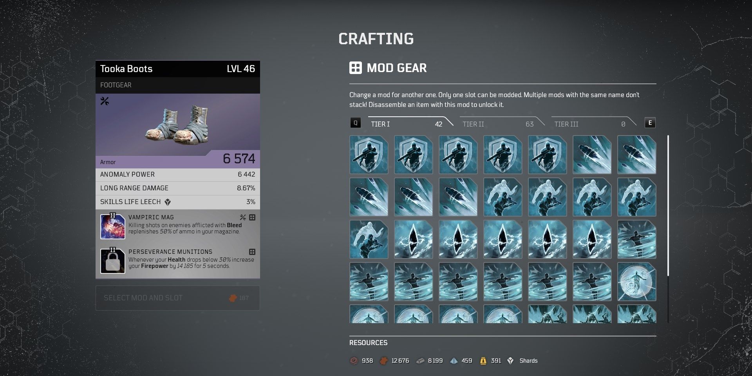Click the Mod Gear grid icon heading
The height and width of the screenshot is (376, 752).
click(356, 68)
